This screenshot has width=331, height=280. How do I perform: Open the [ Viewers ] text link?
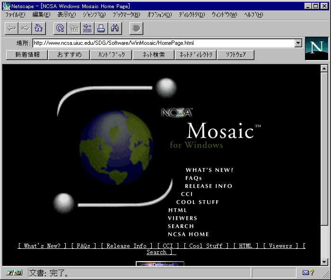pyautogui.click(x=280, y=246)
